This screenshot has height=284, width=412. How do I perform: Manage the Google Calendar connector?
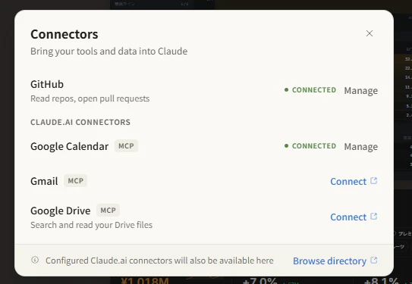click(x=360, y=146)
